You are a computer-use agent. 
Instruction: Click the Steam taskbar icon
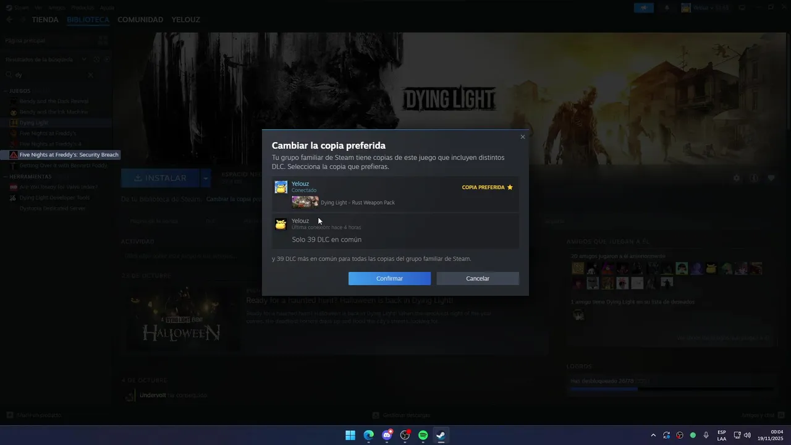[x=441, y=435]
